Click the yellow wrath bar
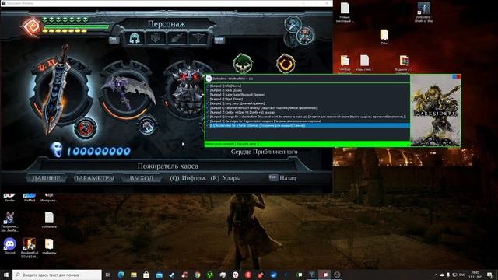 tap(65, 31)
